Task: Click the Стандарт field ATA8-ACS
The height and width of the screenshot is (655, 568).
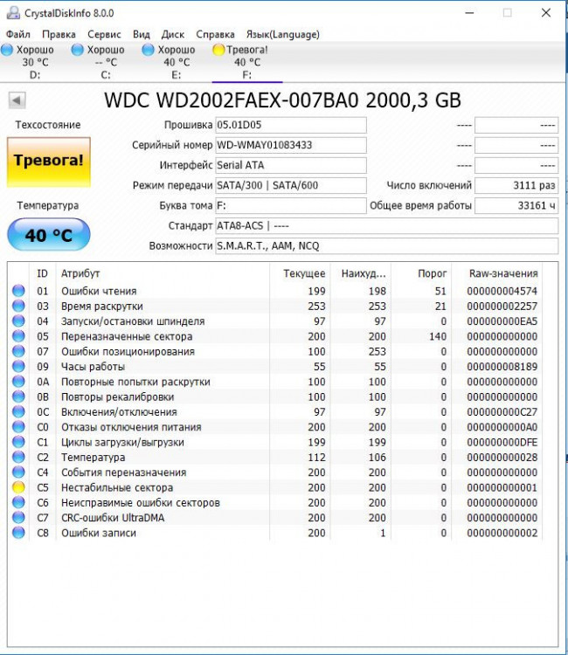Action: point(386,225)
